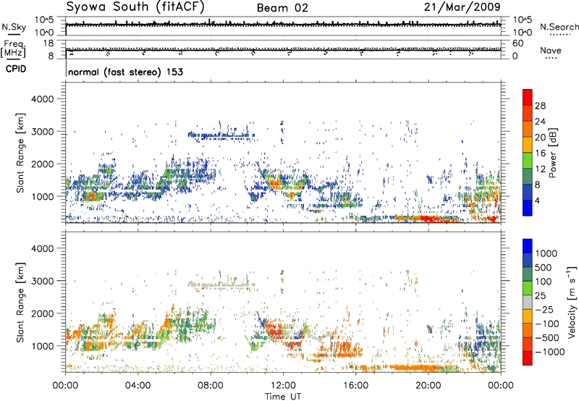
Task: Click the "20" tick on the Power colorbar
Action: (x=540, y=138)
